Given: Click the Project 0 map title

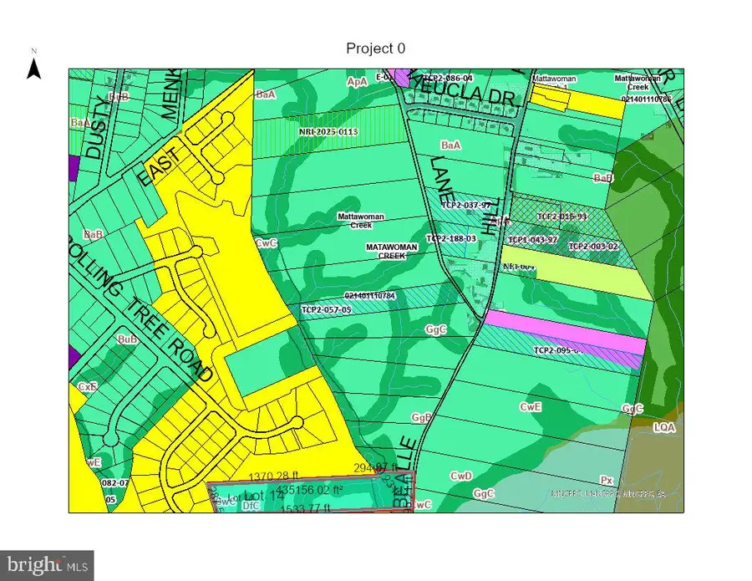Looking at the screenshot, I should pos(375,48).
